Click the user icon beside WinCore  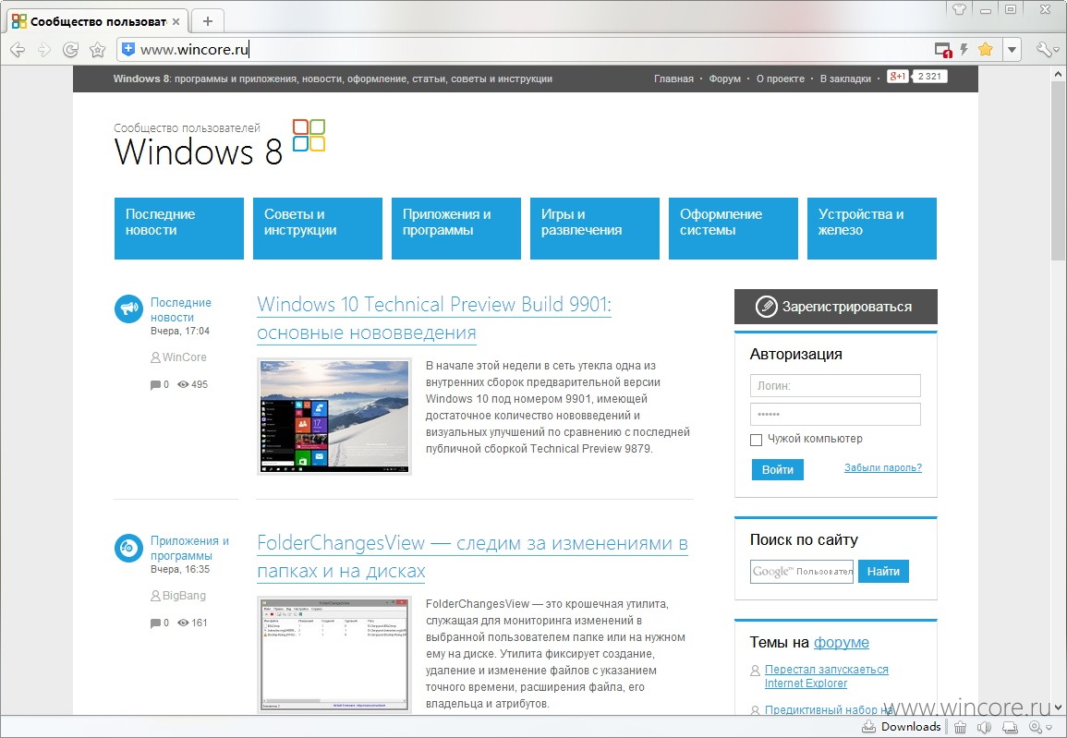(x=155, y=357)
